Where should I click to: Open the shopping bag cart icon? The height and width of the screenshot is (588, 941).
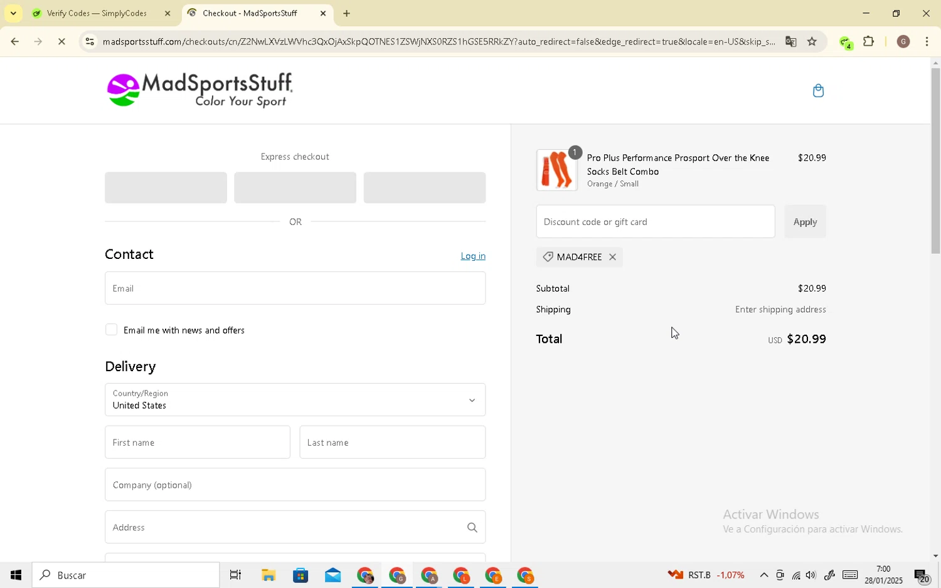(818, 91)
